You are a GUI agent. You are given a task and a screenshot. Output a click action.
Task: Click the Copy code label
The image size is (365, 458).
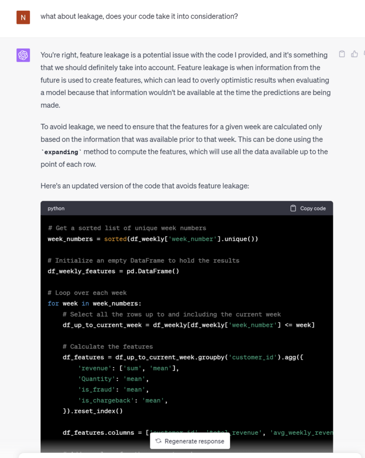tap(313, 208)
